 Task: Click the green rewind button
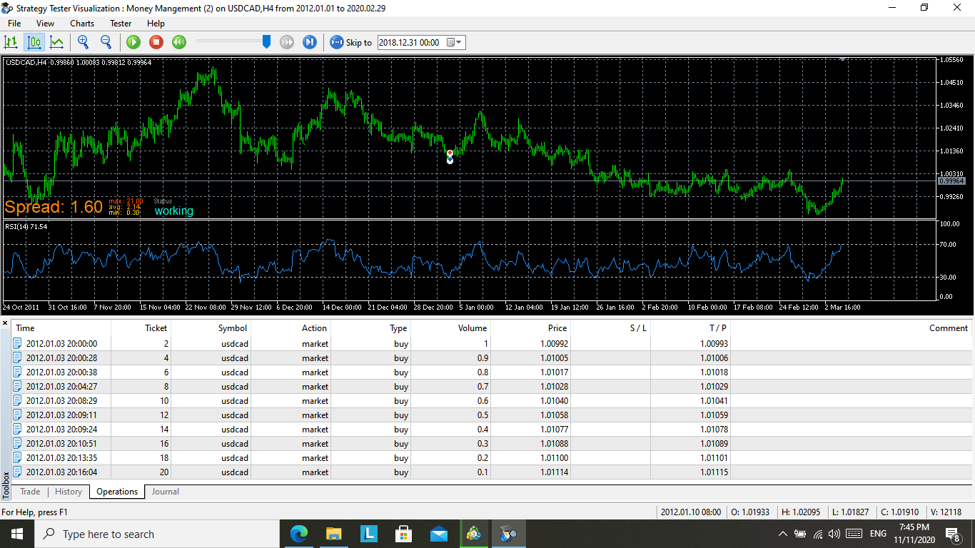(179, 42)
